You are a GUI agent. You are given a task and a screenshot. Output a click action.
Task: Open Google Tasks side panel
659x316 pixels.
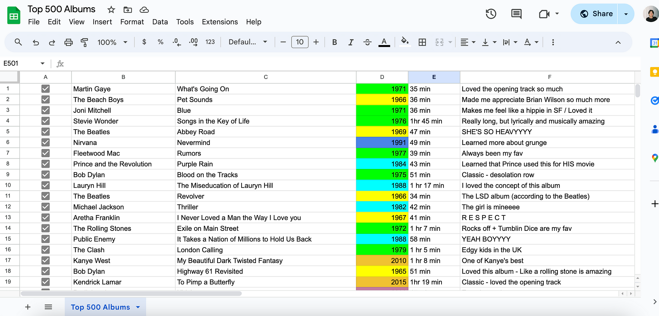tap(655, 101)
